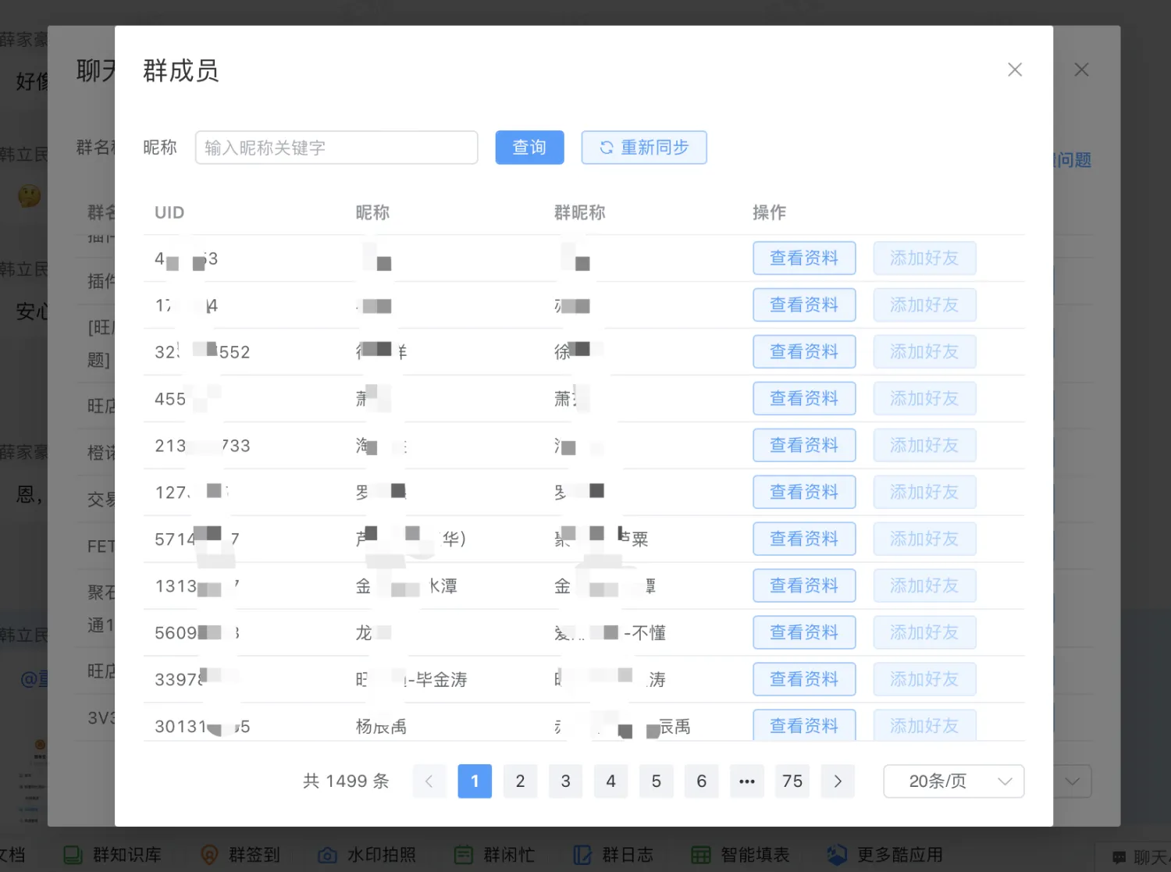
Task: Go to page 6
Action: coord(701,781)
